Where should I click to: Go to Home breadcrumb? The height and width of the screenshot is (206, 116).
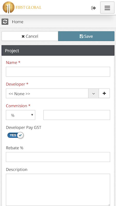coord(18,22)
